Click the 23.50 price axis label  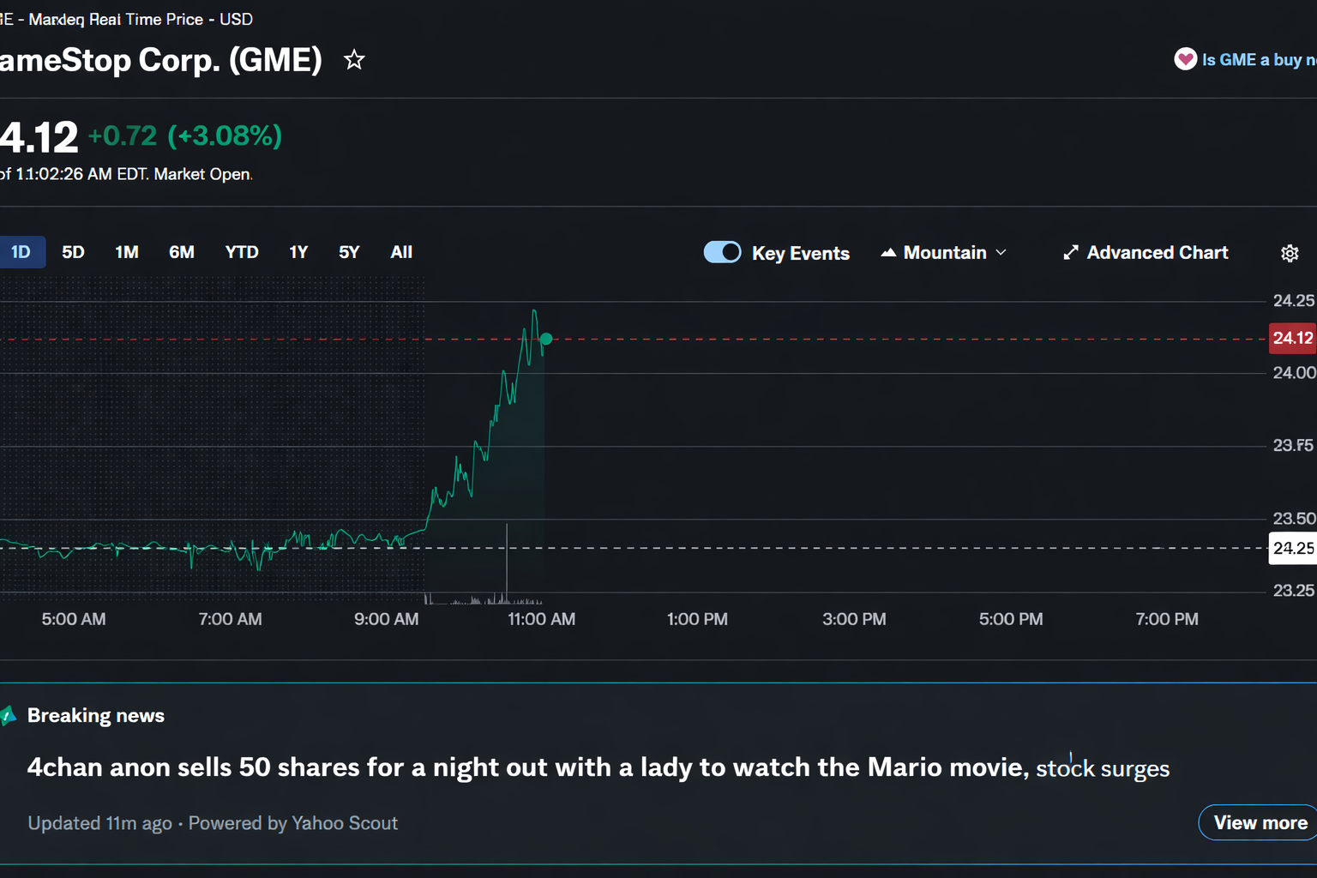point(1294,519)
